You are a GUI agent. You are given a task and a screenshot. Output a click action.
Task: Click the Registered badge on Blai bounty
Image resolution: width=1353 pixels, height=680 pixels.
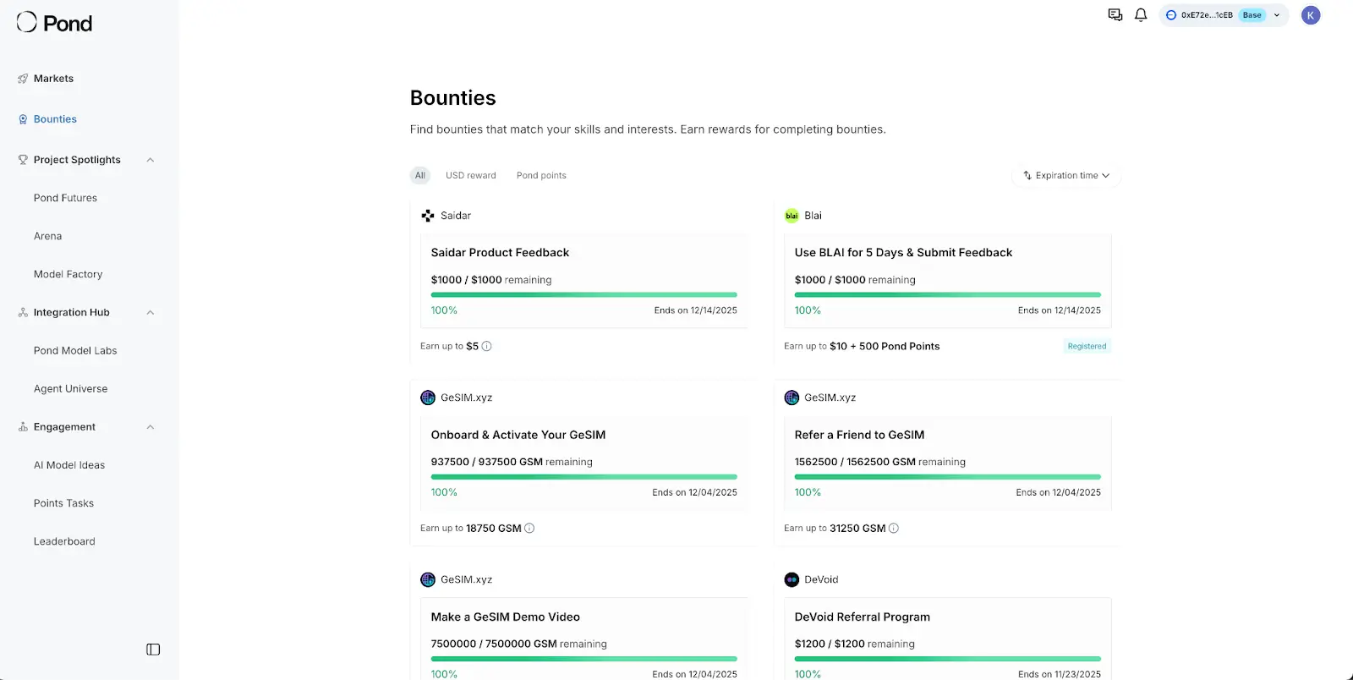tap(1087, 346)
